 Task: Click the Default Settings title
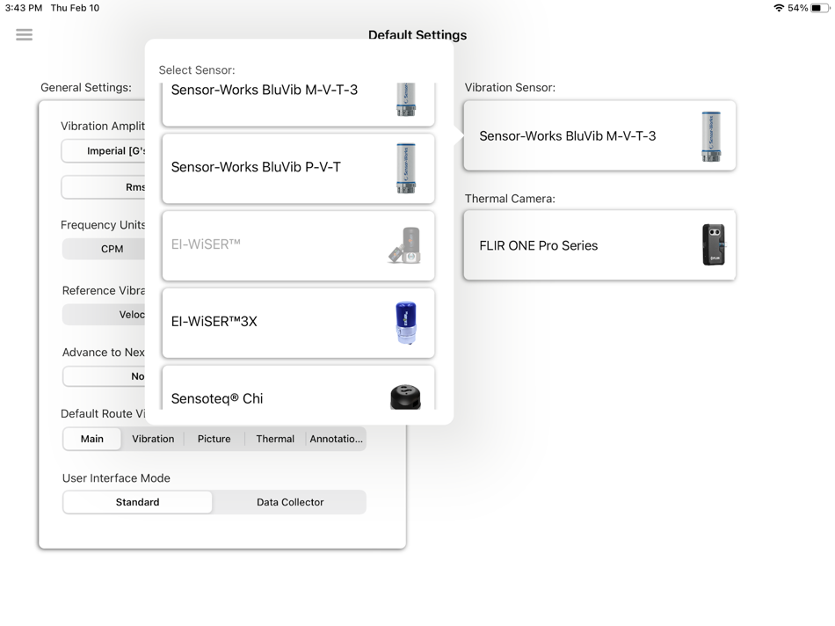[417, 33]
